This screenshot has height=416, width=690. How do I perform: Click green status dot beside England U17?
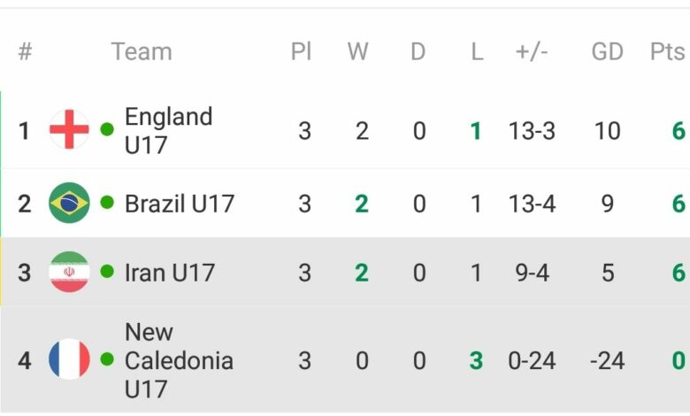tap(107, 129)
